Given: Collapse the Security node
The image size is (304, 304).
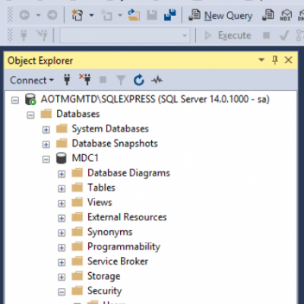Looking at the screenshot, I should coord(62,292).
